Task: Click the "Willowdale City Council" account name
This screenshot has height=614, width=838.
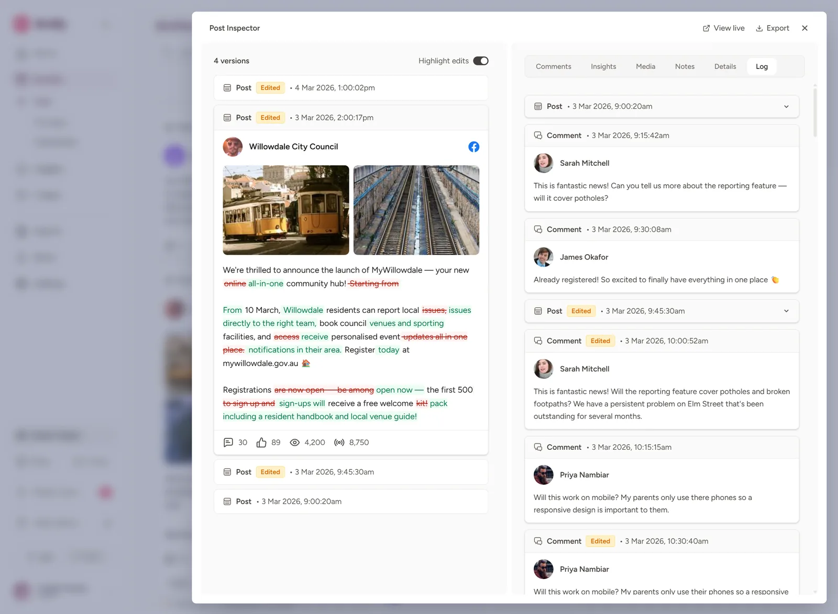Action: coord(293,147)
